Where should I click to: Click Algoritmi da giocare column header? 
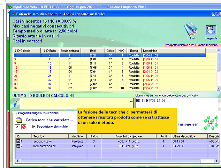coord(129,136)
